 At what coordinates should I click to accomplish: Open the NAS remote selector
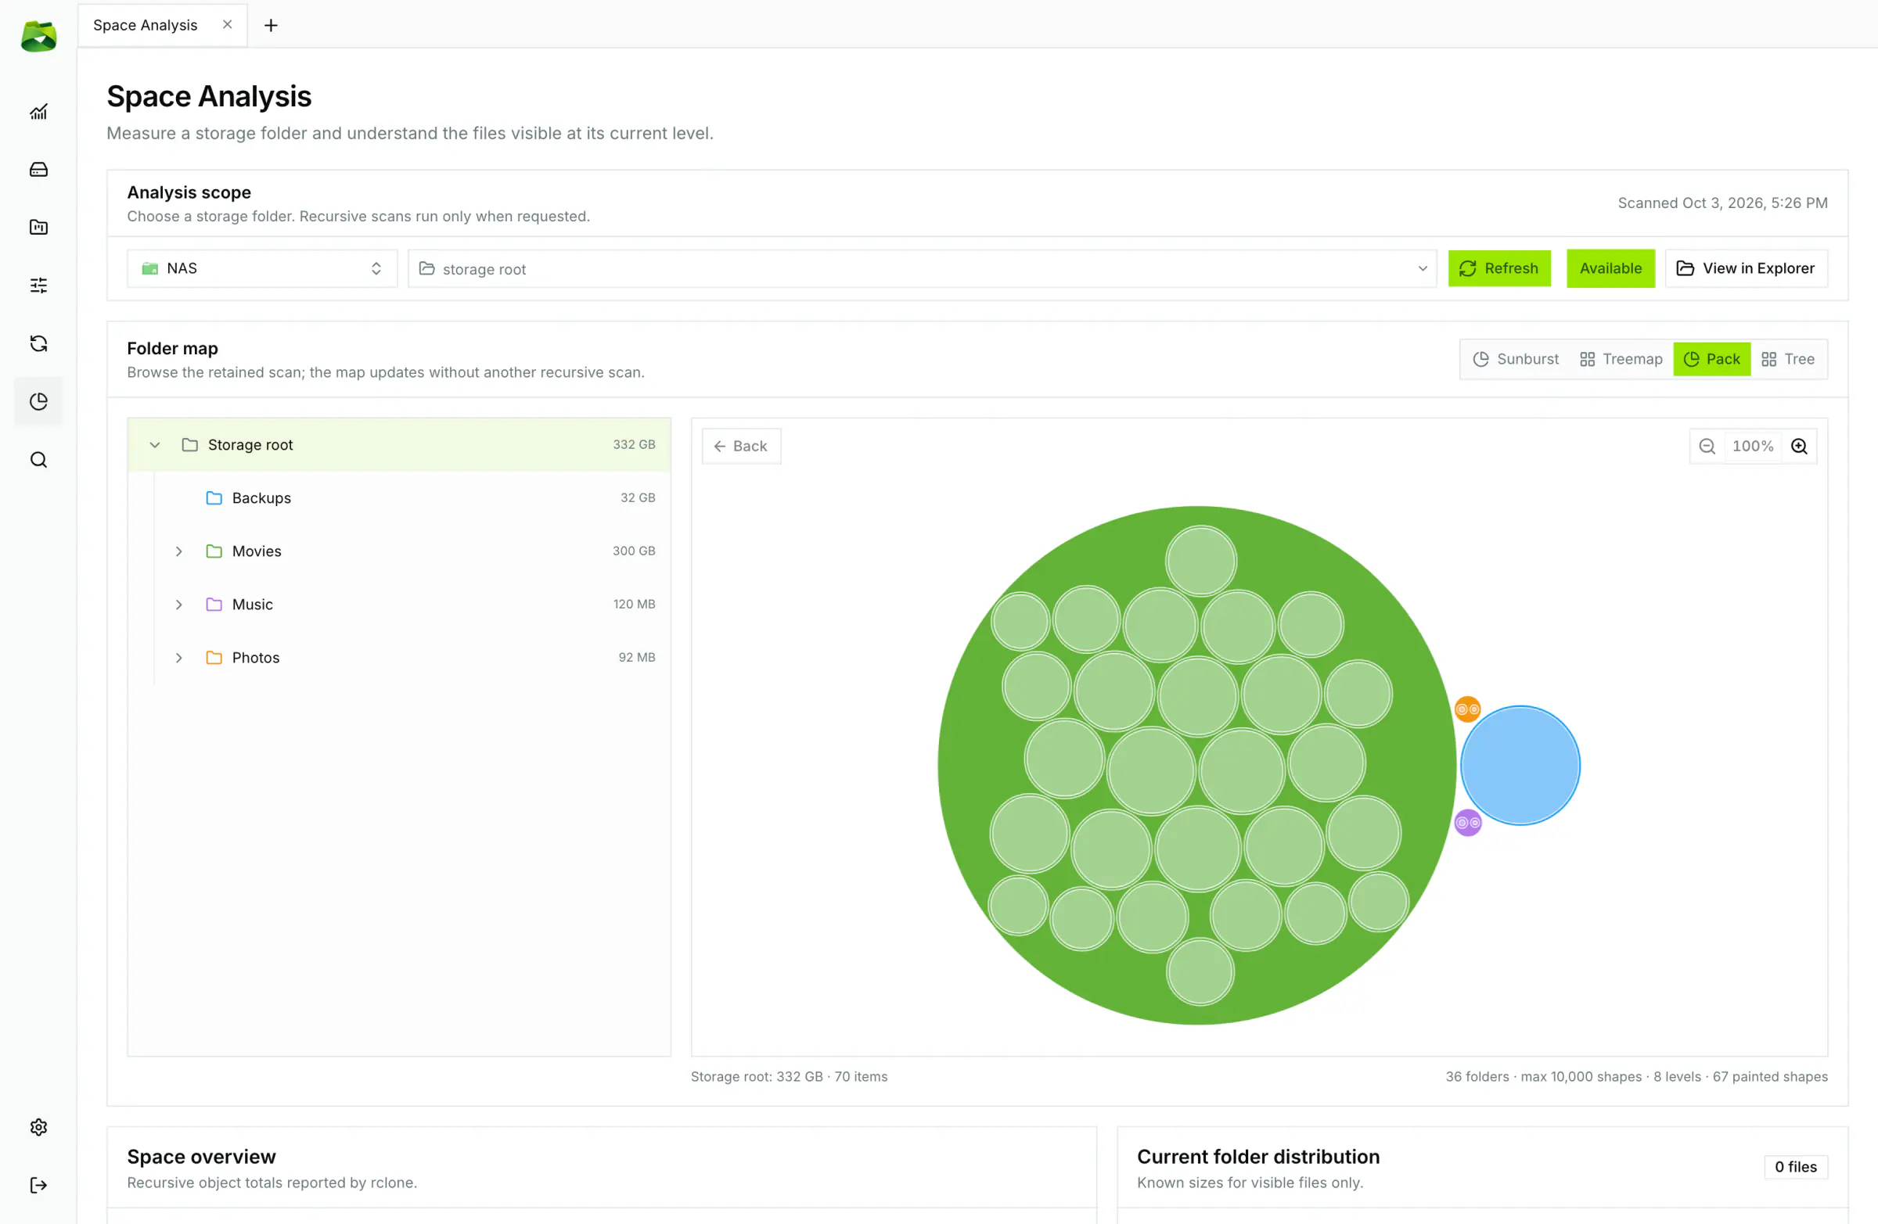point(262,268)
